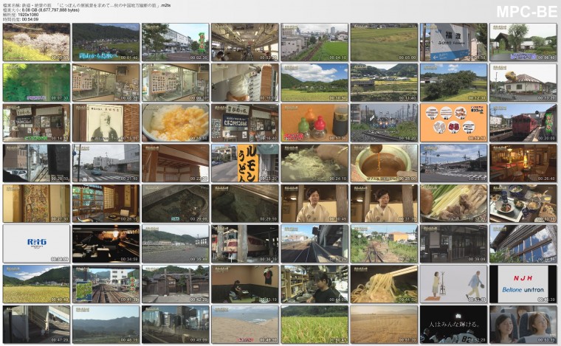This screenshot has width=561, height=346.
Task: Open the orange graphic thumbnail at 00:19:10
Action: (454, 123)
